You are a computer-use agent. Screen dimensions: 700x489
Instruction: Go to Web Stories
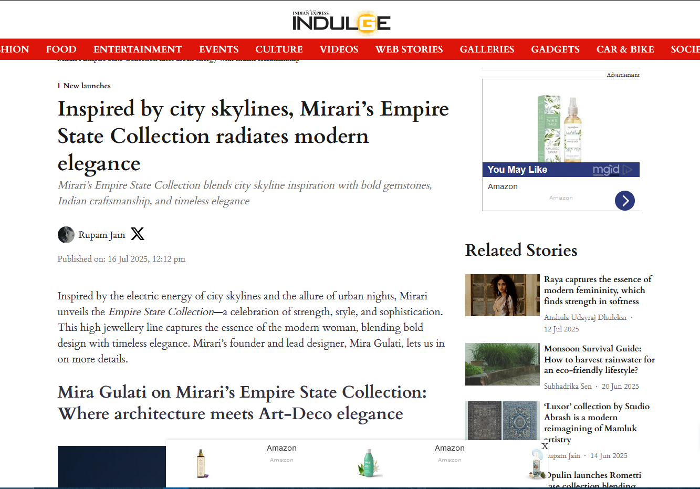pos(409,49)
